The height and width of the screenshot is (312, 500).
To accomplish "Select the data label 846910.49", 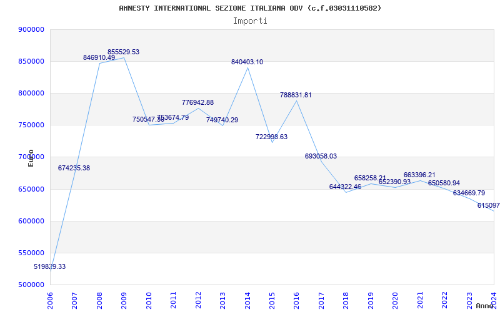I will pyautogui.click(x=99, y=57).
